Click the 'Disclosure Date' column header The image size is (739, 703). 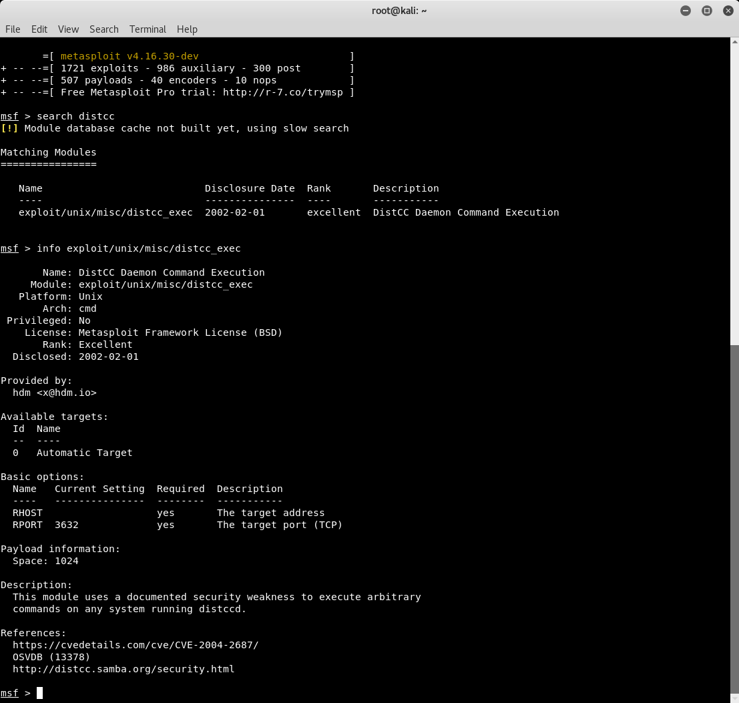(x=250, y=188)
